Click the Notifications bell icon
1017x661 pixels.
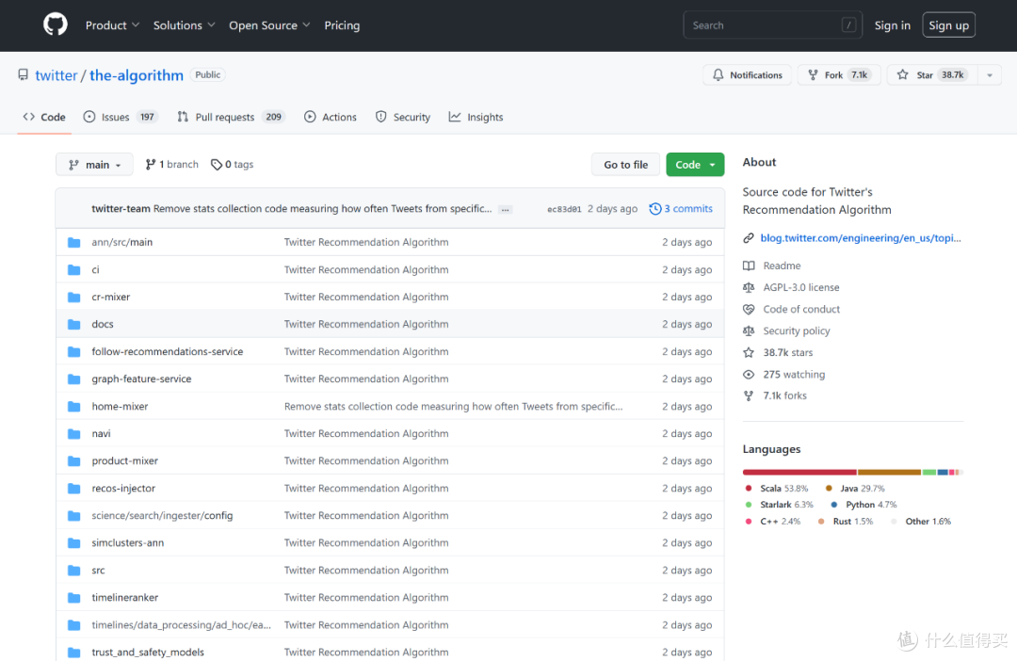point(718,74)
